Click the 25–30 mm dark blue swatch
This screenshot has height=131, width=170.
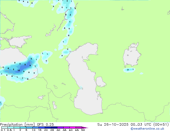(x=54, y=128)
